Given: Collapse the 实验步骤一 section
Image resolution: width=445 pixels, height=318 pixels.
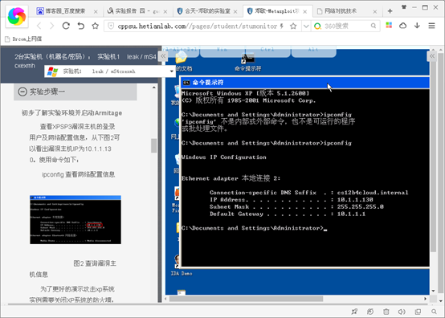Looking at the screenshot, I should pos(22,92).
